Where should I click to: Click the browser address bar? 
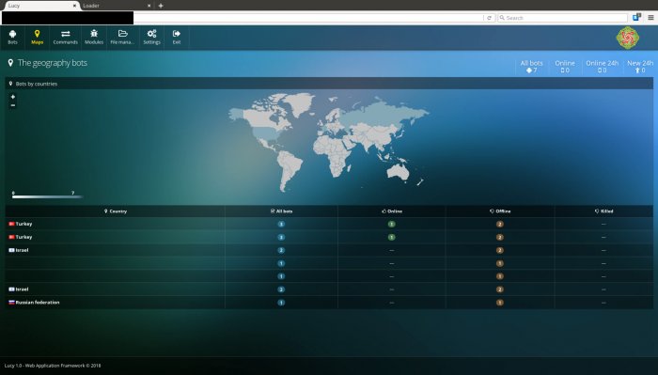[308, 18]
